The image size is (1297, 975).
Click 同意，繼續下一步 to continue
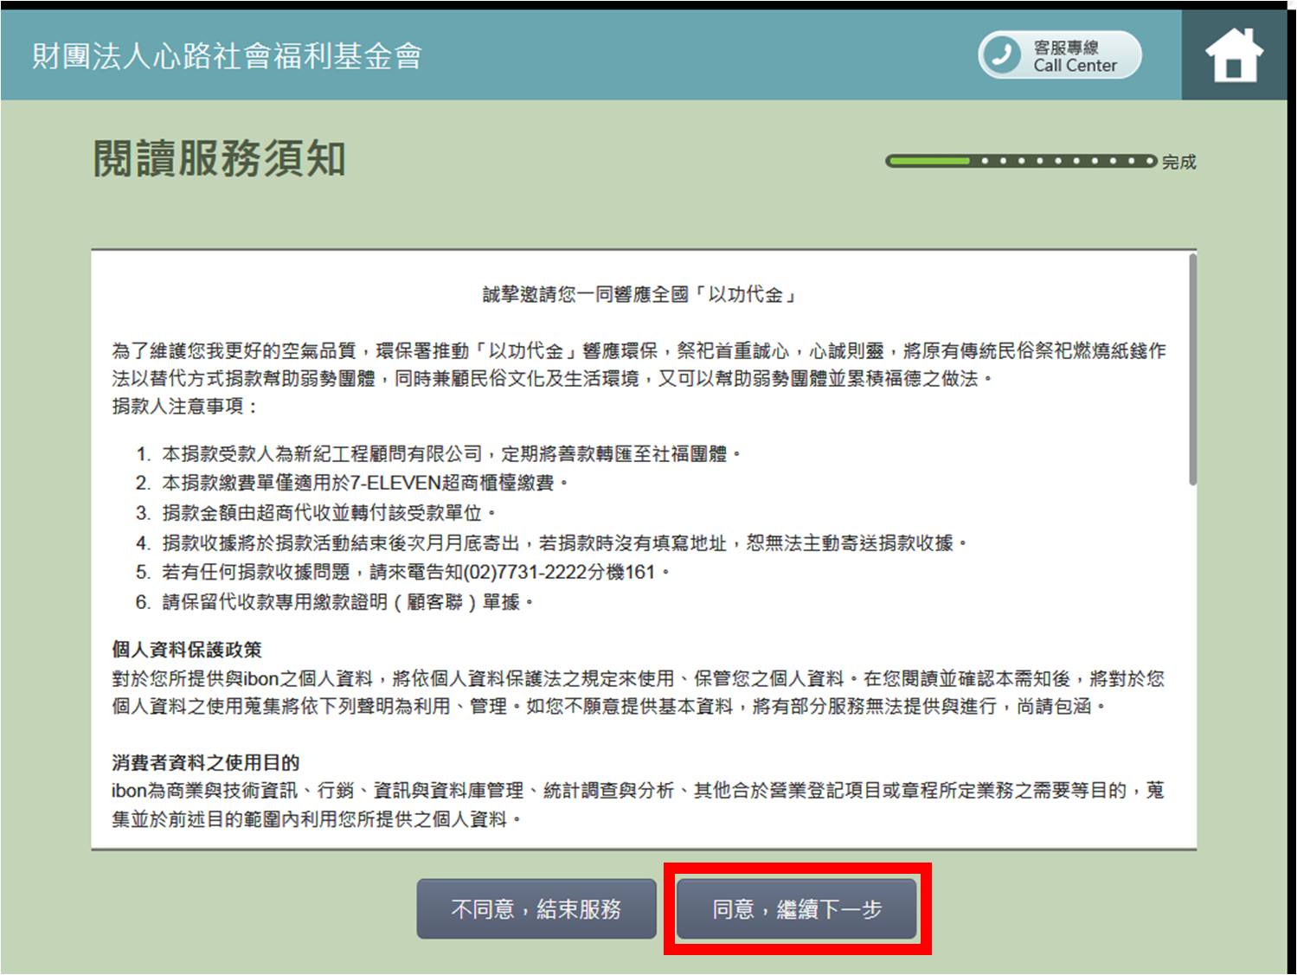click(x=796, y=909)
